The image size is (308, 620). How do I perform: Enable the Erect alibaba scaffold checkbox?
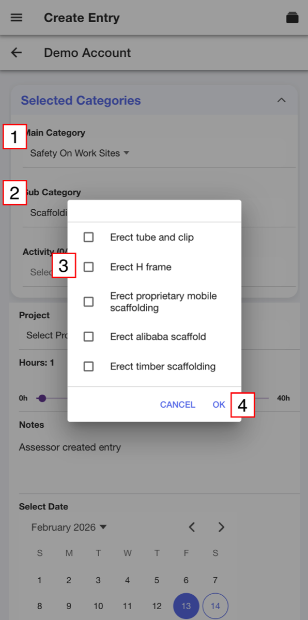coord(89,337)
